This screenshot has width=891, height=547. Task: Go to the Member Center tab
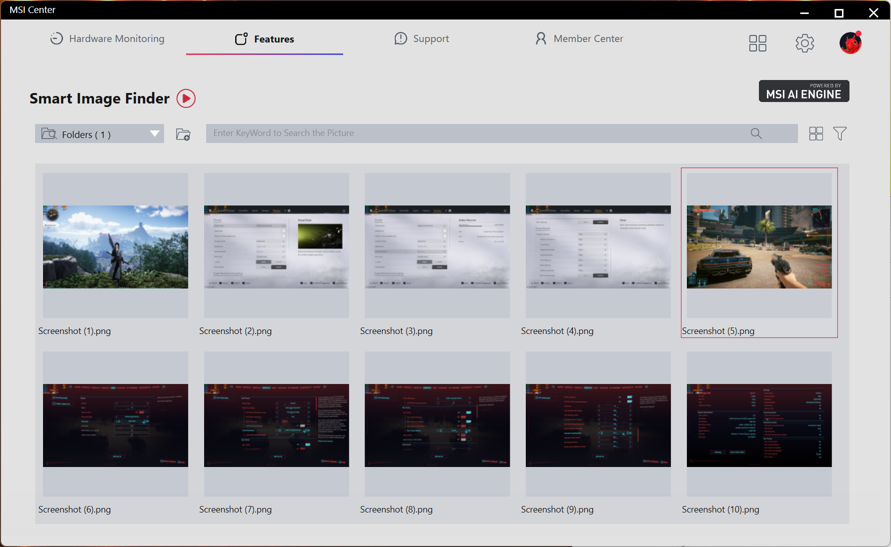pos(579,39)
